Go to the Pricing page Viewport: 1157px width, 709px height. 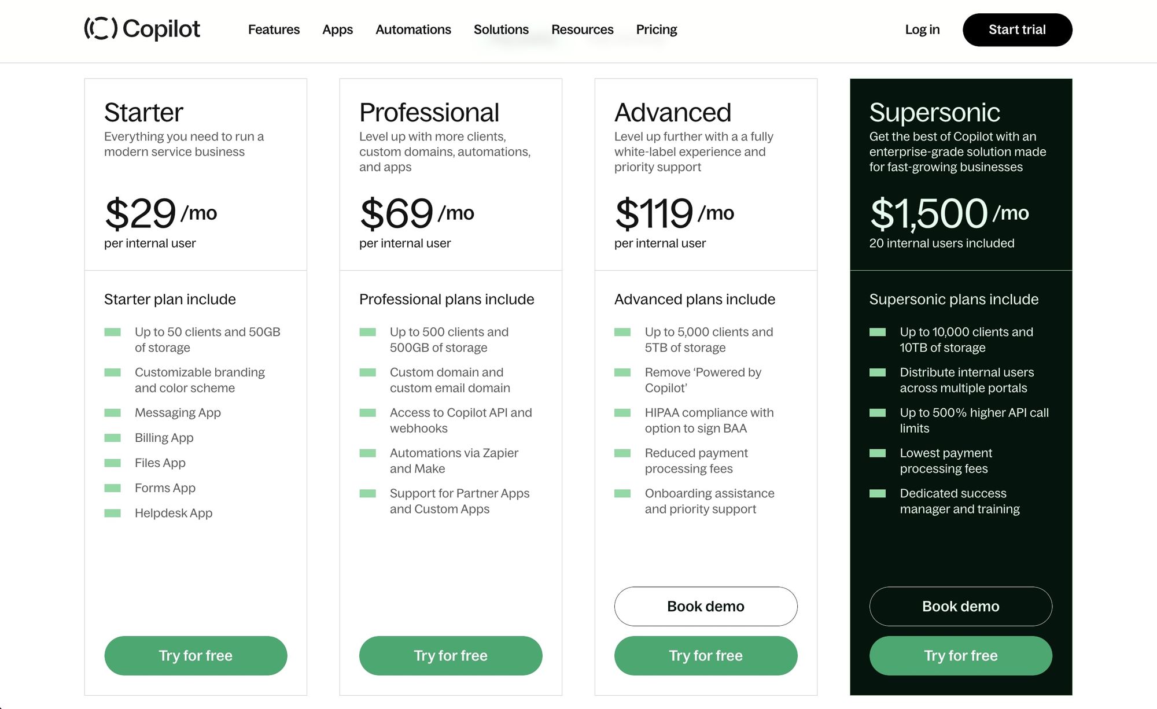pos(656,29)
